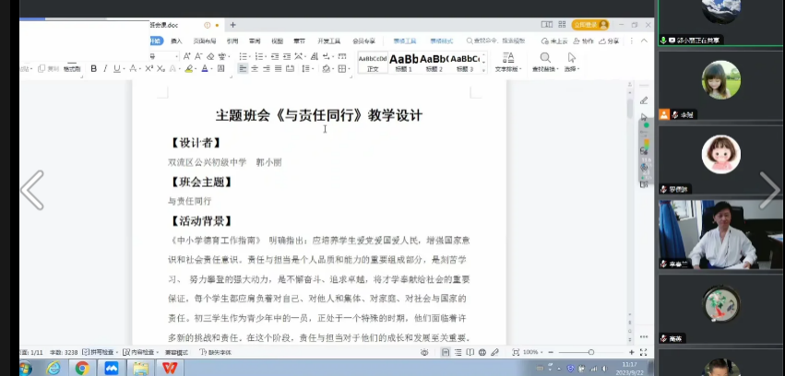
Task: Insert a numbered list
Action: click(259, 56)
